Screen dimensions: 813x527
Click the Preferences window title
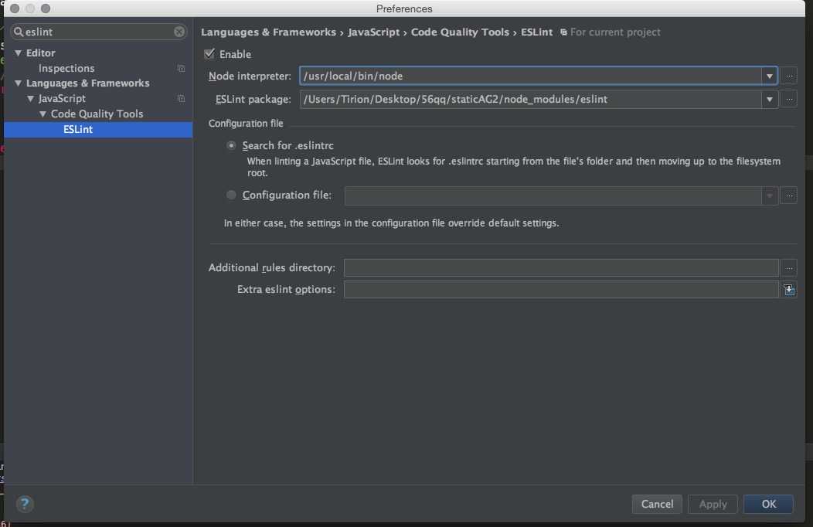click(404, 8)
